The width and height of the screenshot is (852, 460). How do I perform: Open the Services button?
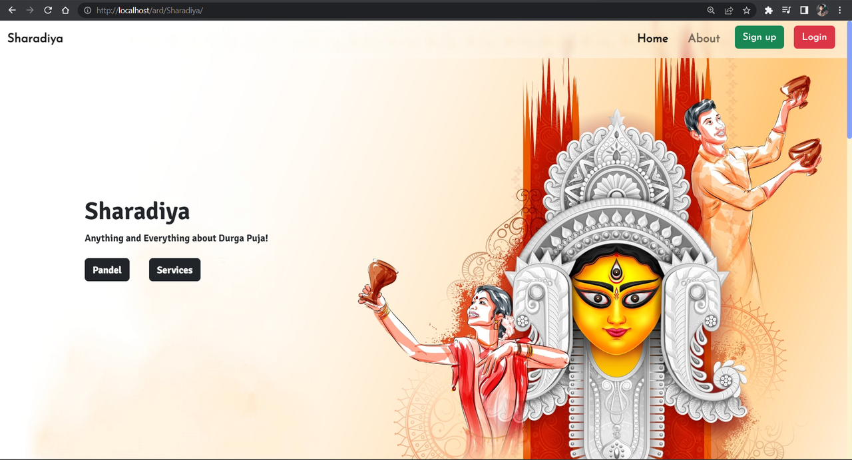[x=174, y=270]
